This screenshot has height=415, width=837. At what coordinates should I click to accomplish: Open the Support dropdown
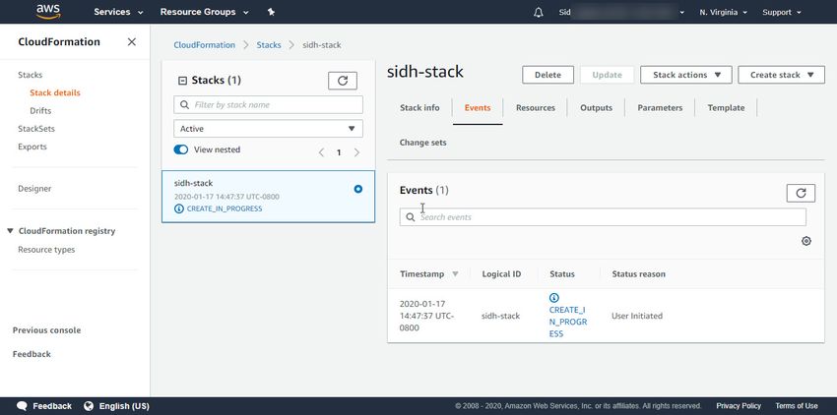pos(782,12)
